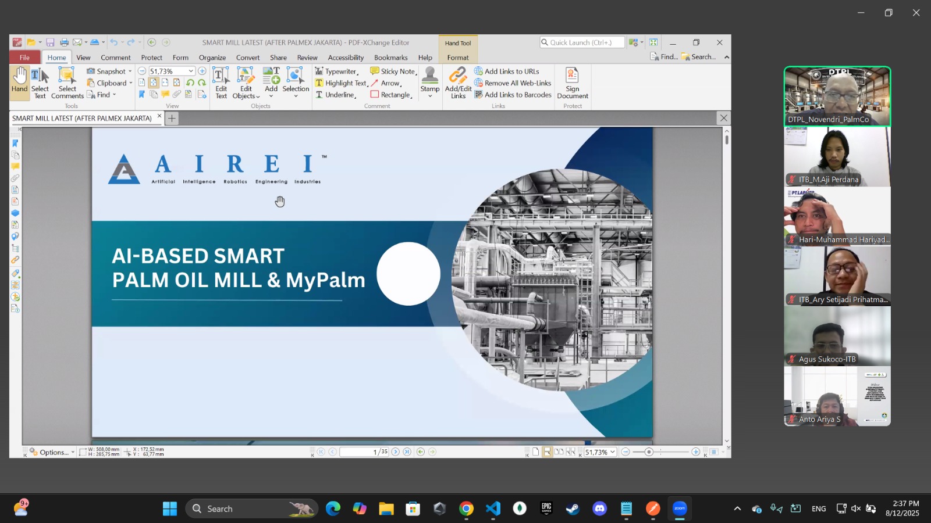Collapse the ribbon with the chevron arrow
Screen dimensions: 931x523
[726, 57]
